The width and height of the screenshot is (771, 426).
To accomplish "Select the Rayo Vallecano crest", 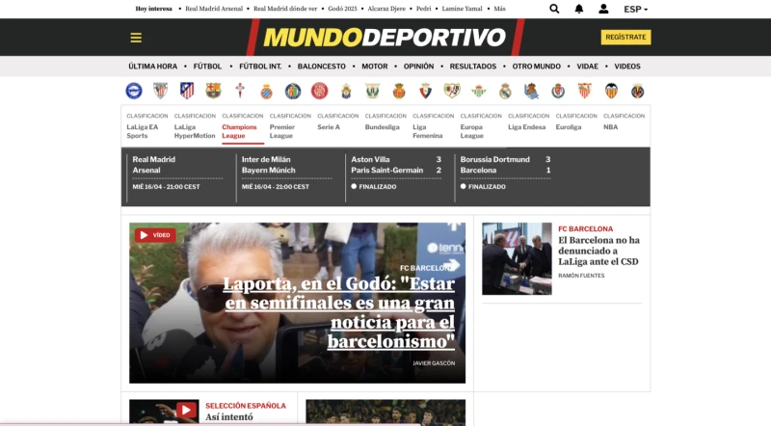I will point(452,91).
